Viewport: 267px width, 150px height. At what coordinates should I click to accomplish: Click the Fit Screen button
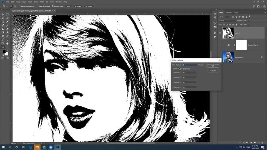point(78,6)
